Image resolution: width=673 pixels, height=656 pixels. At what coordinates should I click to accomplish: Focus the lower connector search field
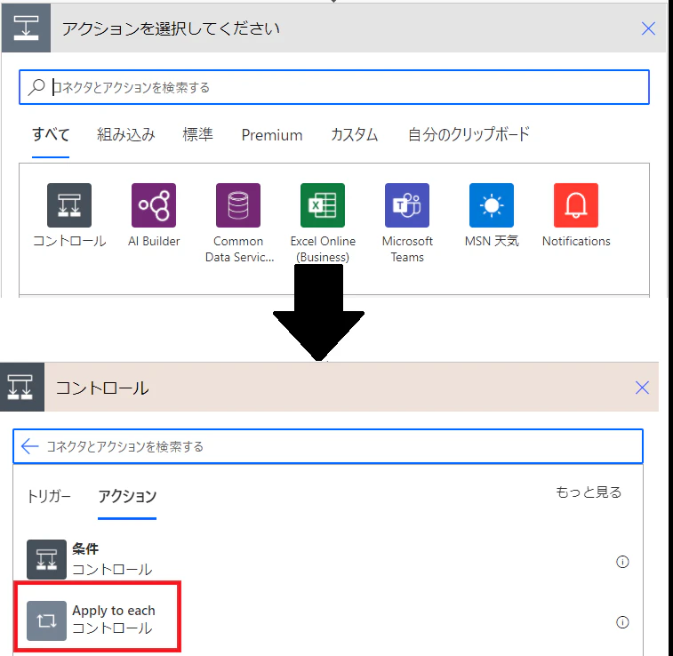point(328,446)
